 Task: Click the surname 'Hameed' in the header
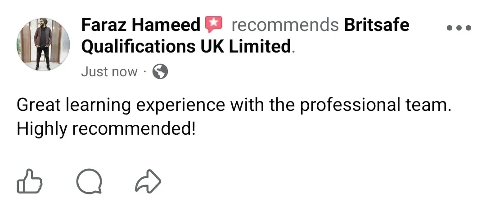pyautogui.click(x=166, y=25)
